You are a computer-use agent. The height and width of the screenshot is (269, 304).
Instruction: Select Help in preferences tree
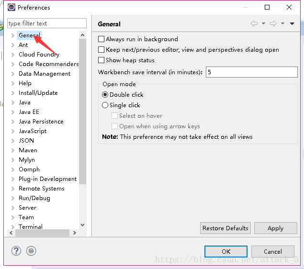click(x=25, y=83)
